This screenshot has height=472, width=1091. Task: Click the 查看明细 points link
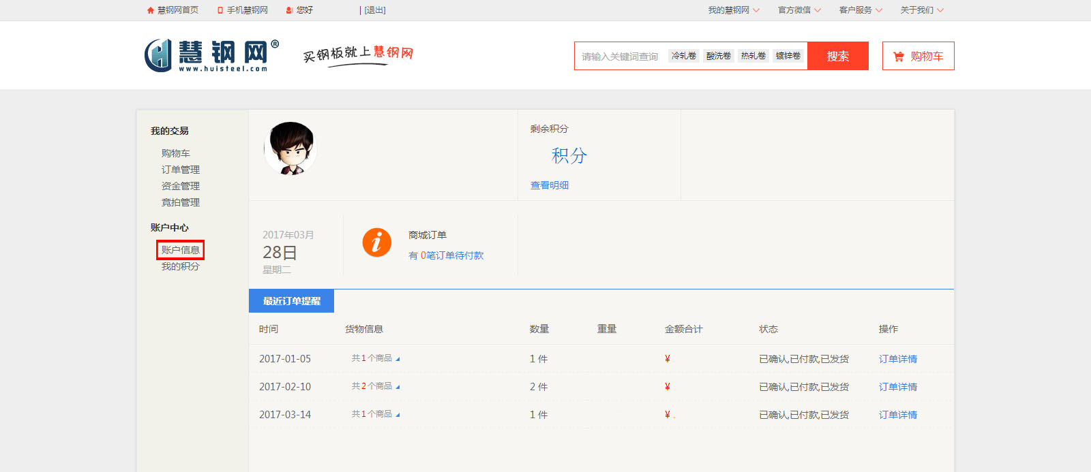pyautogui.click(x=550, y=185)
